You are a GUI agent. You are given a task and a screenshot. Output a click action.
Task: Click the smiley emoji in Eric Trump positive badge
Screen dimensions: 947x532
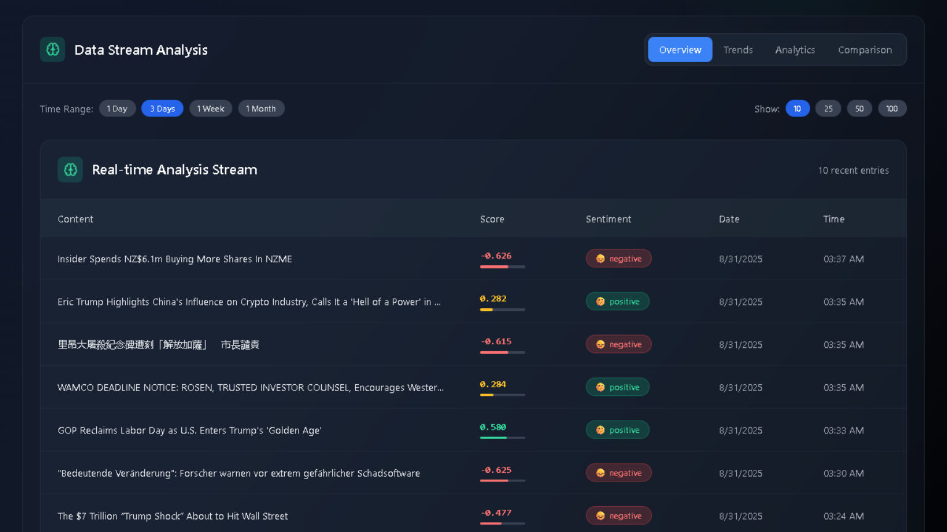point(601,302)
